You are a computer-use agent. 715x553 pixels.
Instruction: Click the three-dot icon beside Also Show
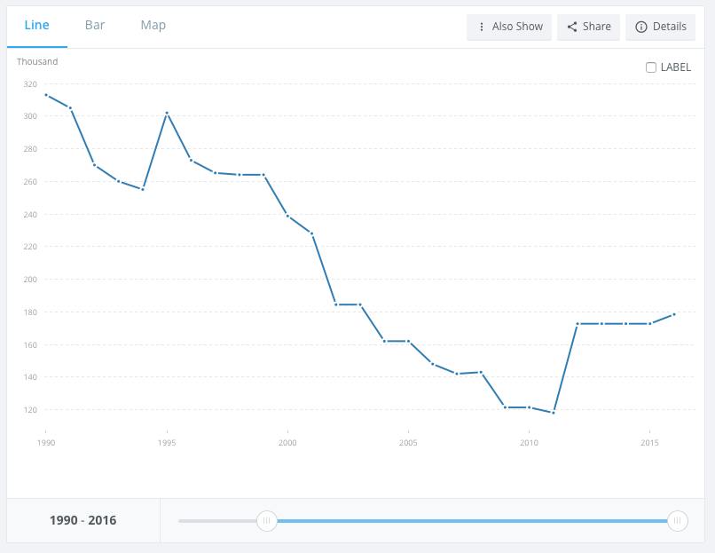(x=481, y=27)
